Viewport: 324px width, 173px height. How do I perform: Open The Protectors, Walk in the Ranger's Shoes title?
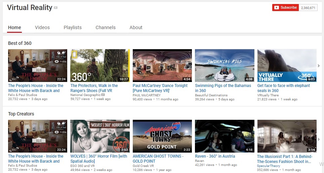94,88
